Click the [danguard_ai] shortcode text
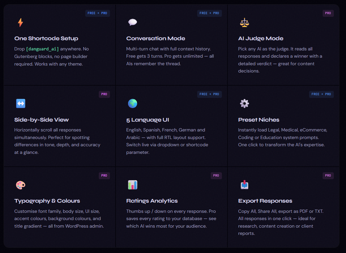 [43, 49]
